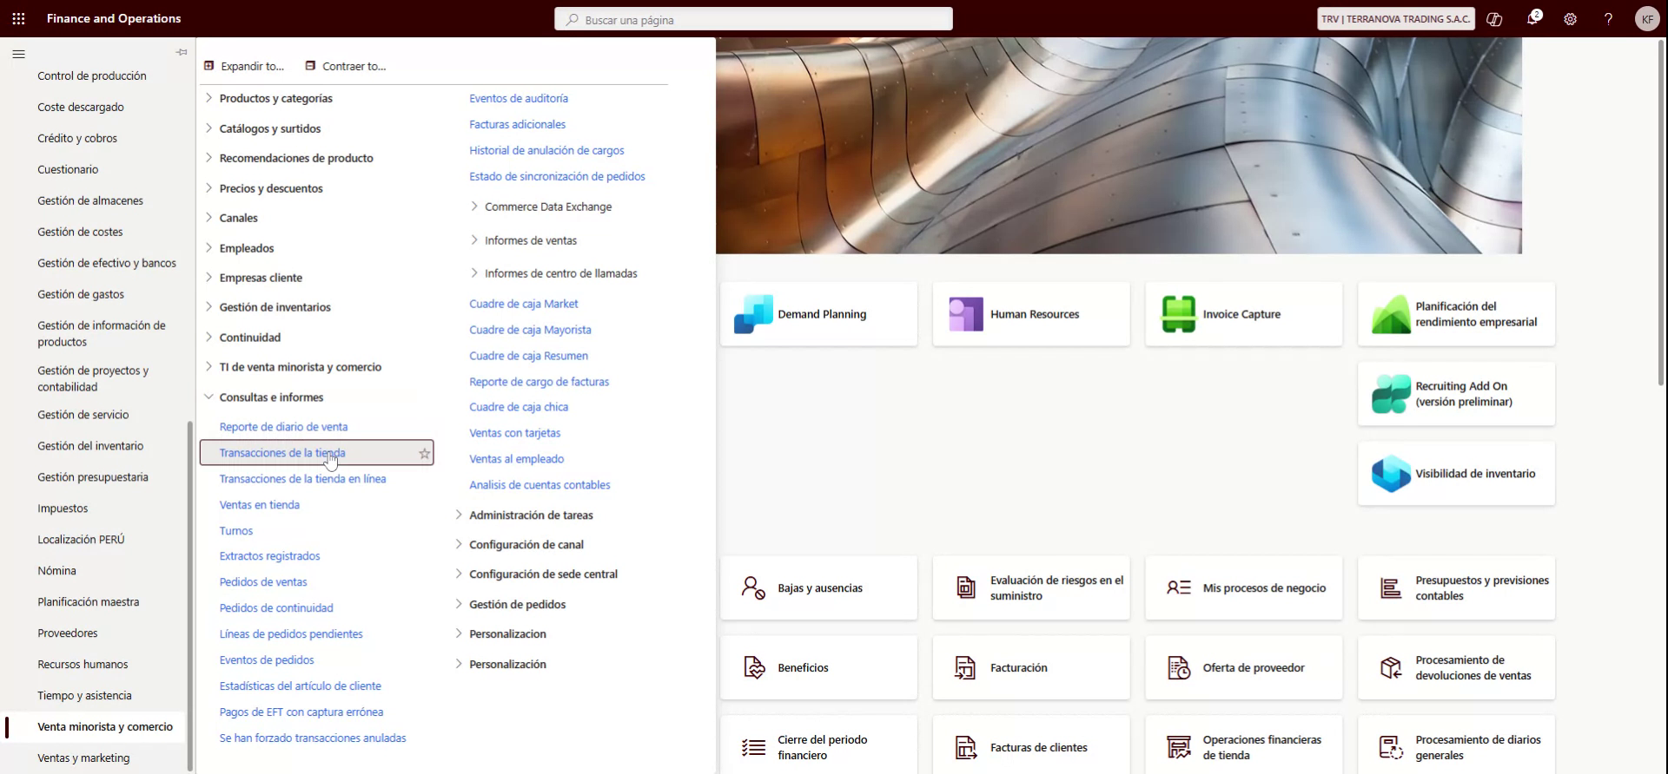Expand Catálogos y surtidos group
This screenshot has height=774, width=1668.
[x=208, y=128]
